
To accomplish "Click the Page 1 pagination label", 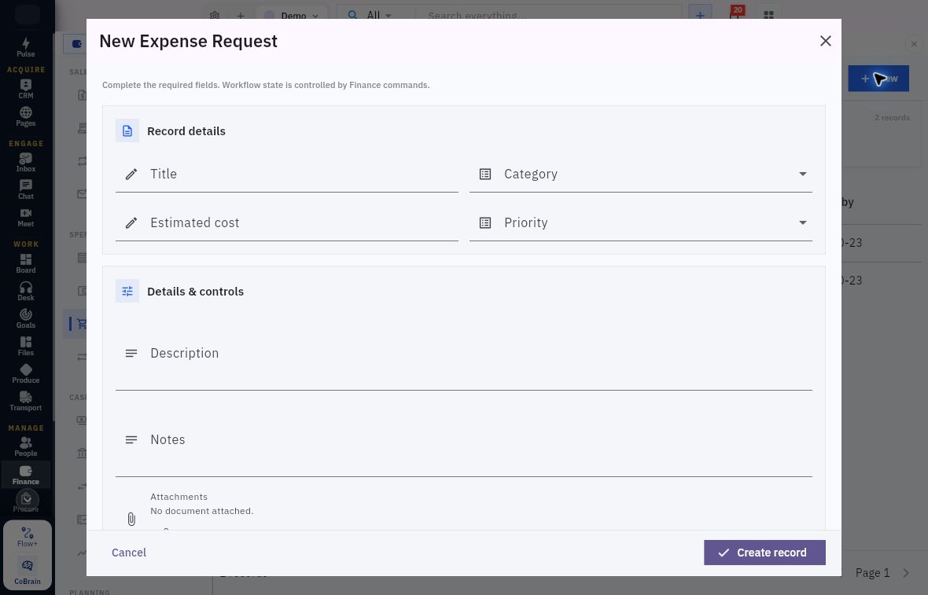I will pos(872,572).
